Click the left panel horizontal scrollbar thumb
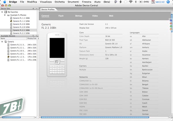173x121 pixels. click(x=12, y=117)
